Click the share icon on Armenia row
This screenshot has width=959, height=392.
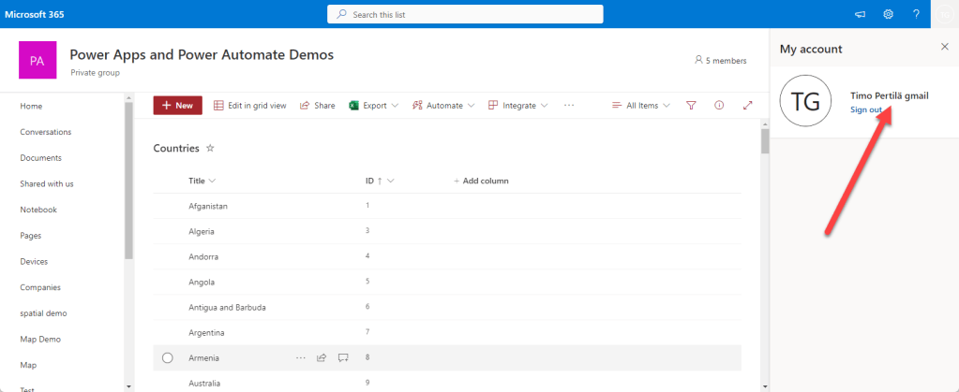click(322, 357)
